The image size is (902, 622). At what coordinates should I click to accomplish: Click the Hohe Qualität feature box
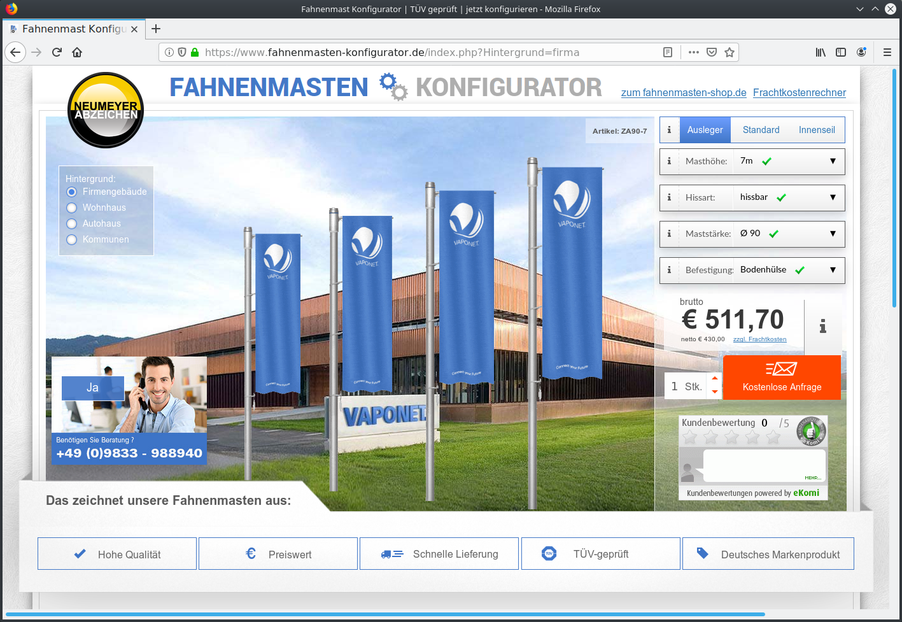point(117,554)
